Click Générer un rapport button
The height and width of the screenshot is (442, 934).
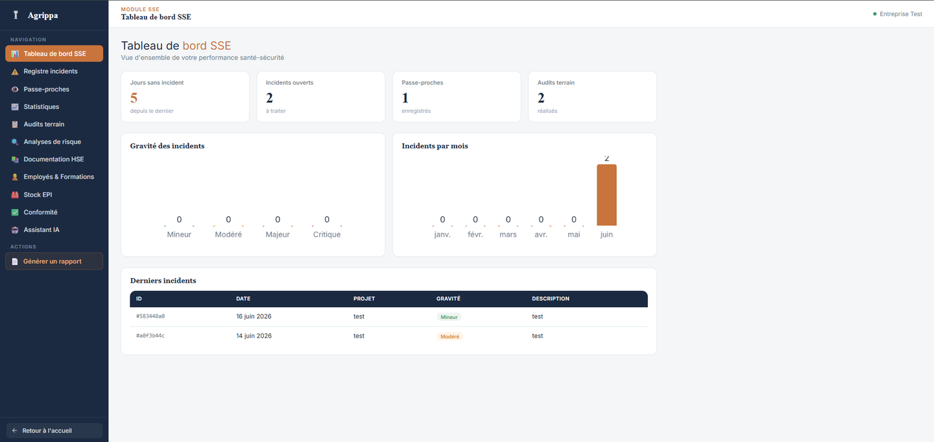[54, 261]
